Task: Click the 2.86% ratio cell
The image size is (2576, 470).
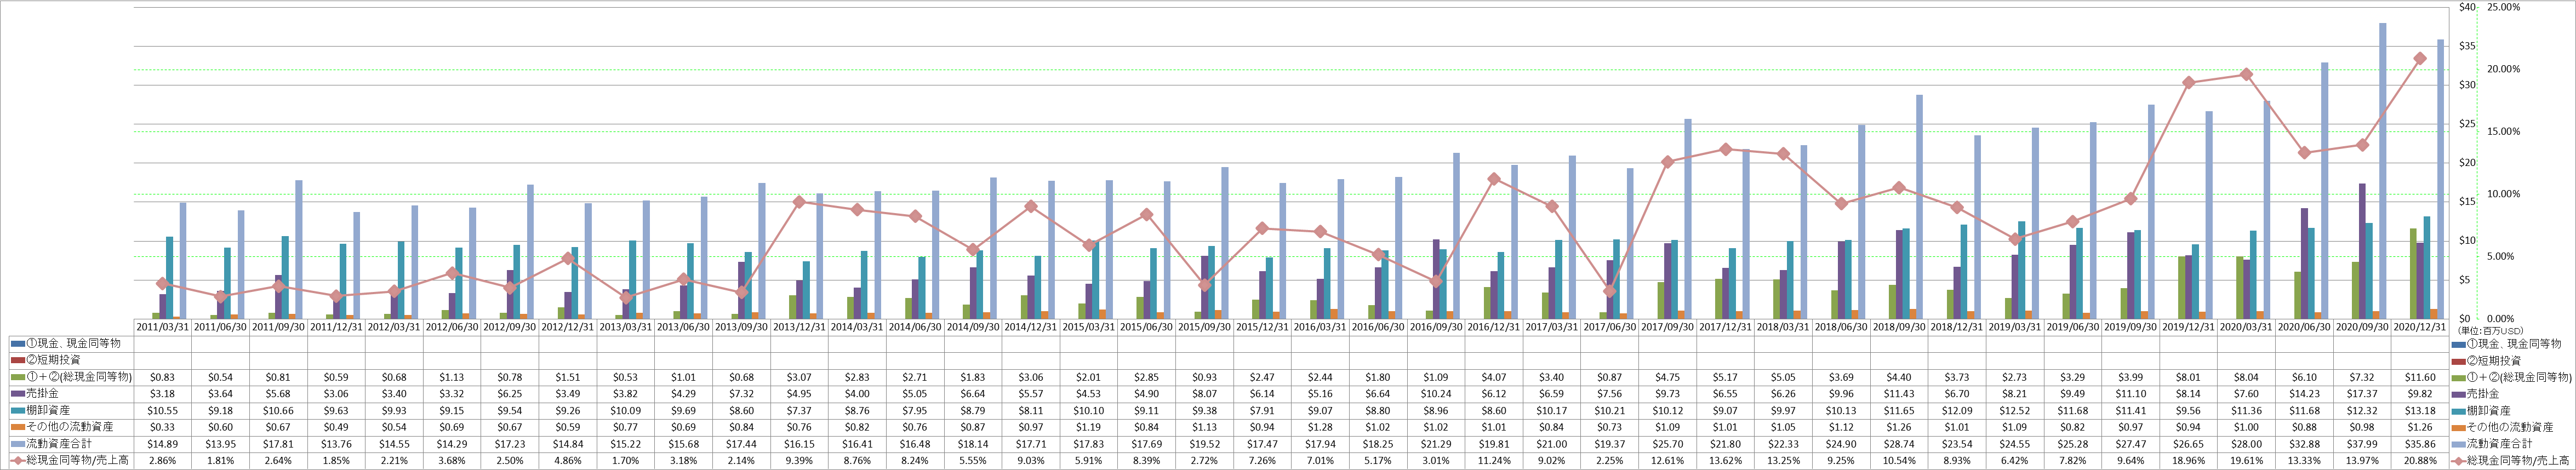Action: pyautogui.click(x=163, y=461)
